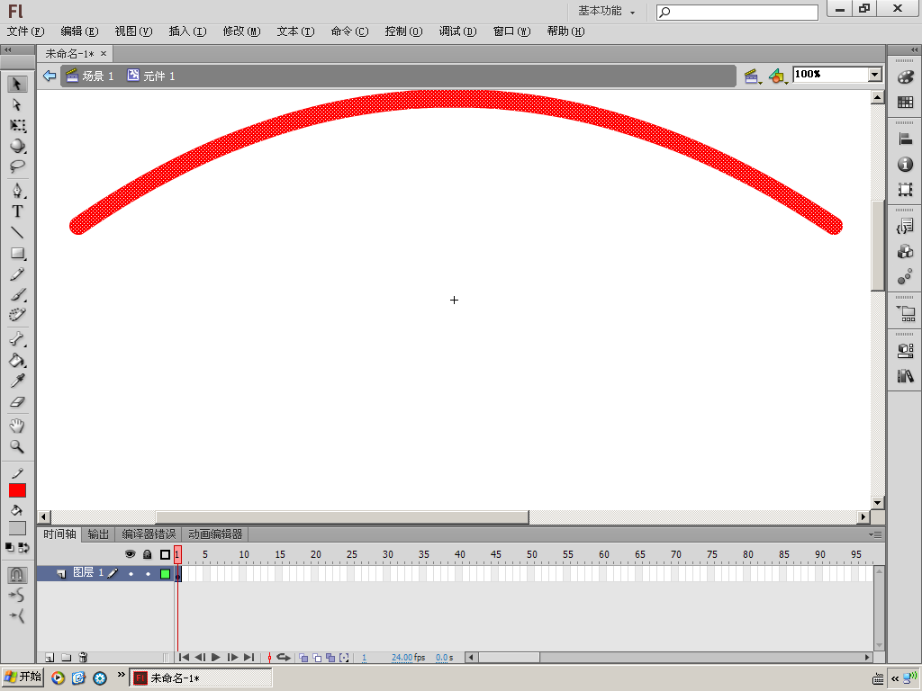Open the Transform panel icon
This screenshot has width=922, height=691.
coord(905,189)
